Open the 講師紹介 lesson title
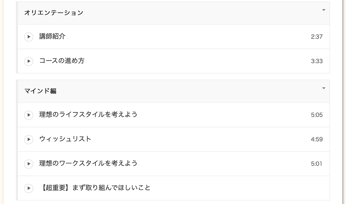This screenshot has height=204, width=346. click(52, 36)
